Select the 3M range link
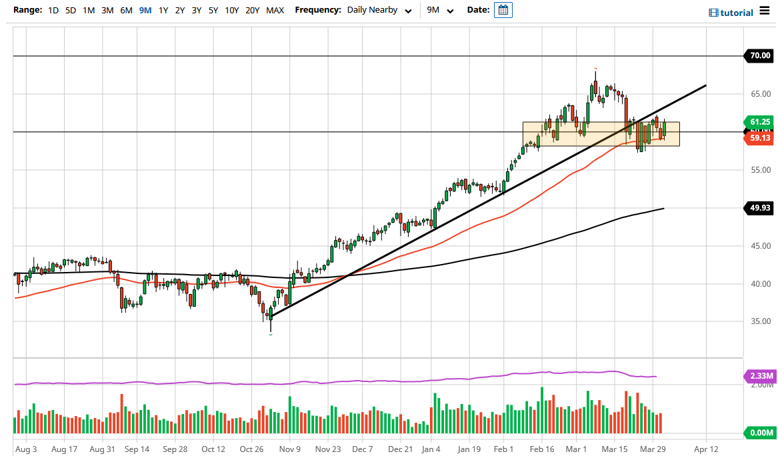The height and width of the screenshot is (456, 778). pyautogui.click(x=107, y=10)
